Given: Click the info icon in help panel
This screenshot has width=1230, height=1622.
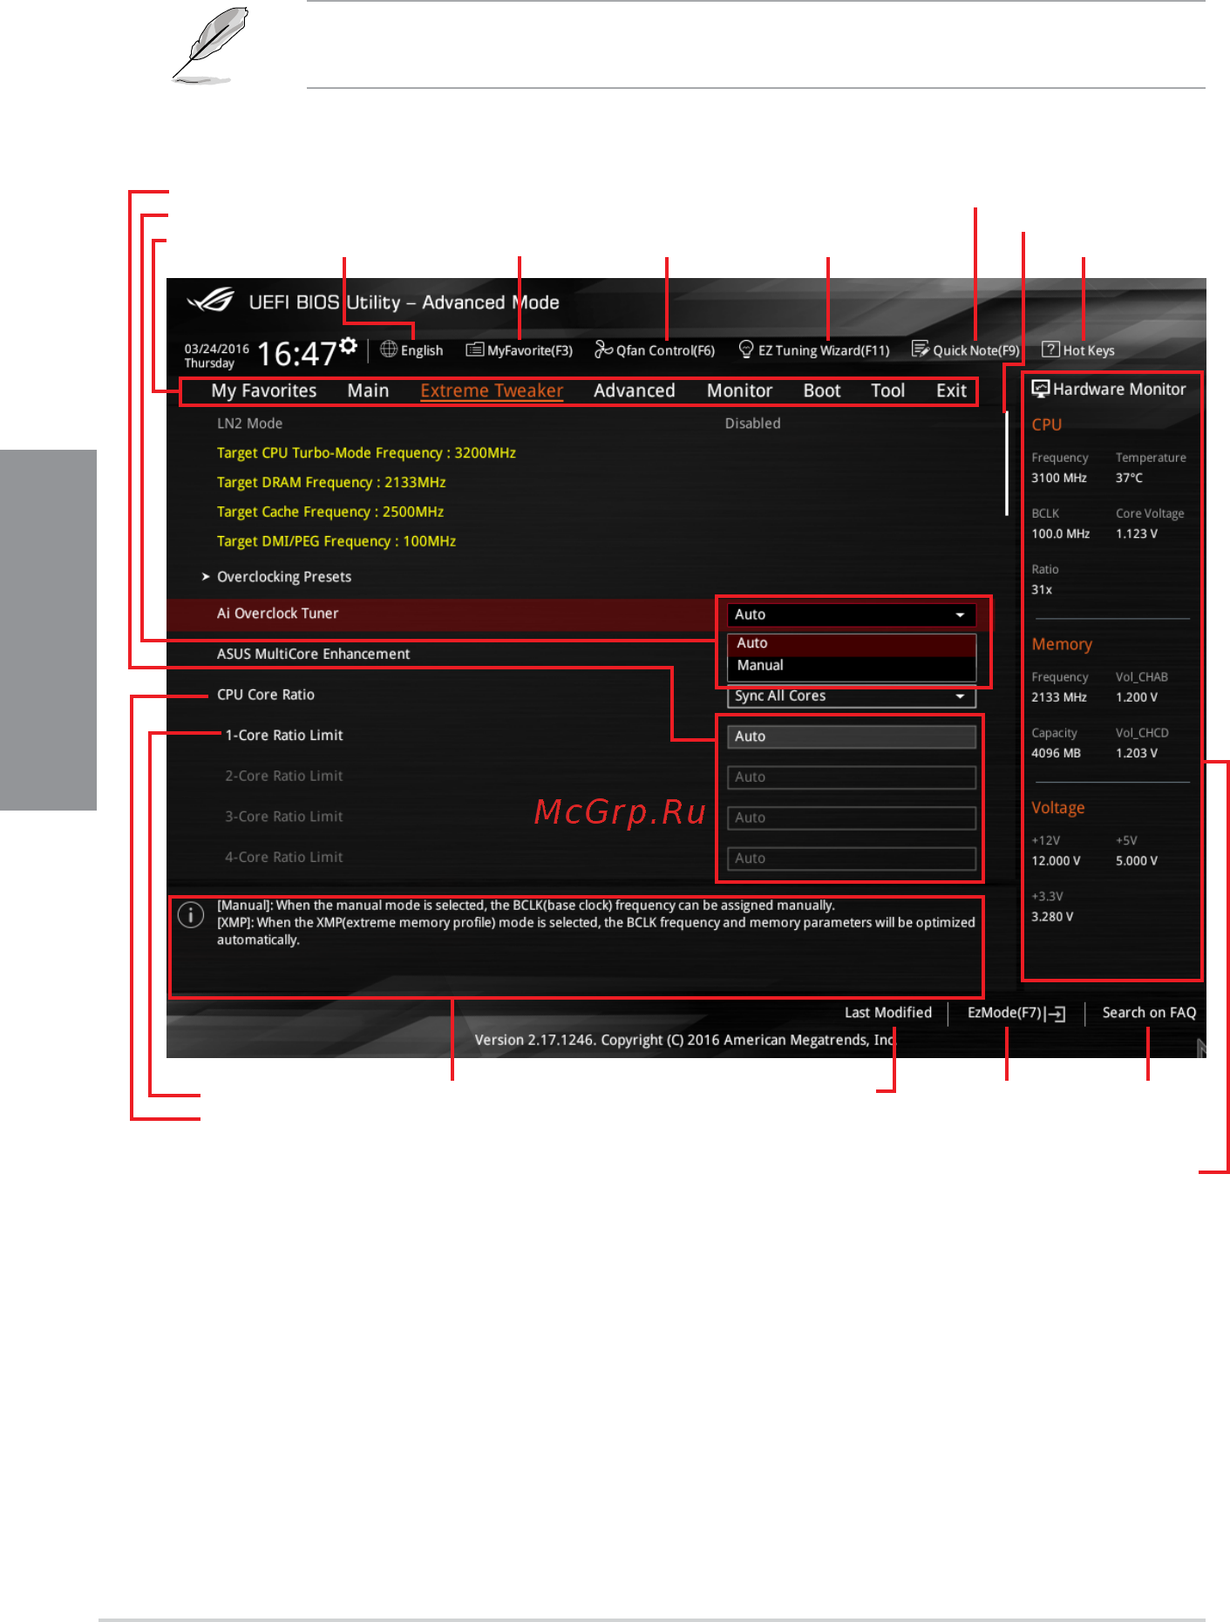Looking at the screenshot, I should point(191,914).
